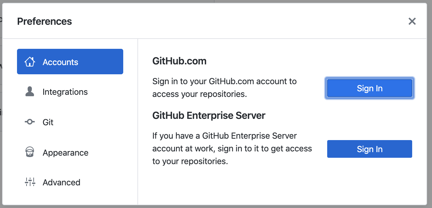Show the Advanced preferences tab
This screenshot has width=432, height=208.
pyautogui.click(x=62, y=183)
